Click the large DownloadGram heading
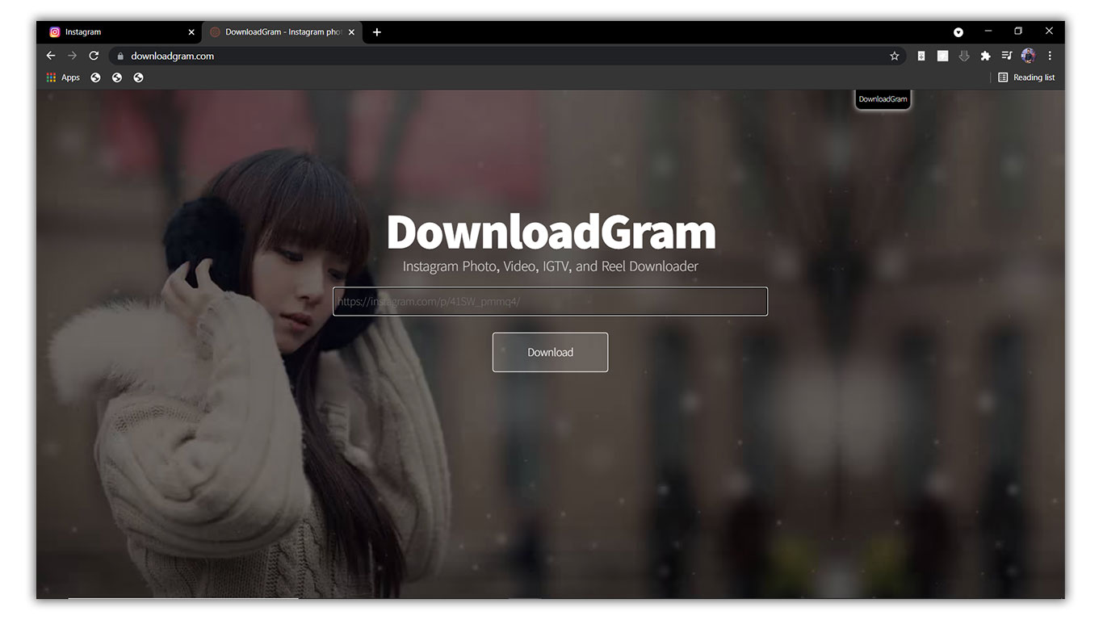Image resolution: width=1103 pixels, height=620 pixels. tap(551, 232)
